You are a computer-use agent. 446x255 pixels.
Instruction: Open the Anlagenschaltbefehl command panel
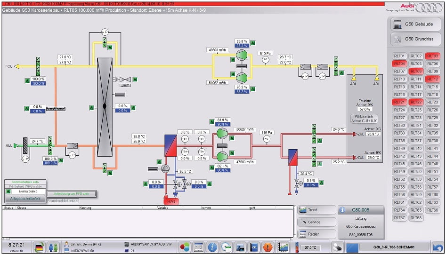25,199
